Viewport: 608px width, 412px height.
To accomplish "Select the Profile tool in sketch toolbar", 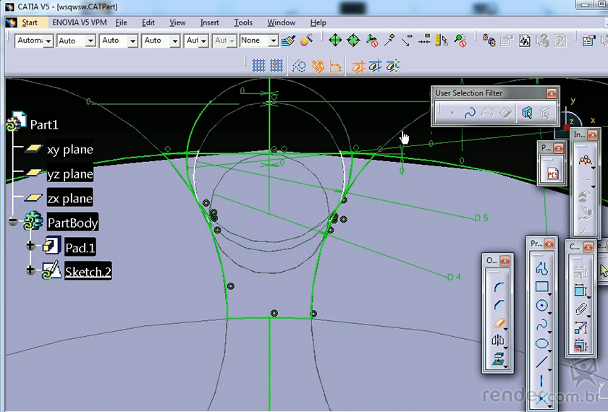I will pos(541,269).
